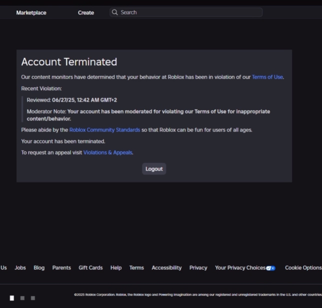Open the Help footer link
Image resolution: width=322 pixels, height=308 pixels.
point(116,268)
